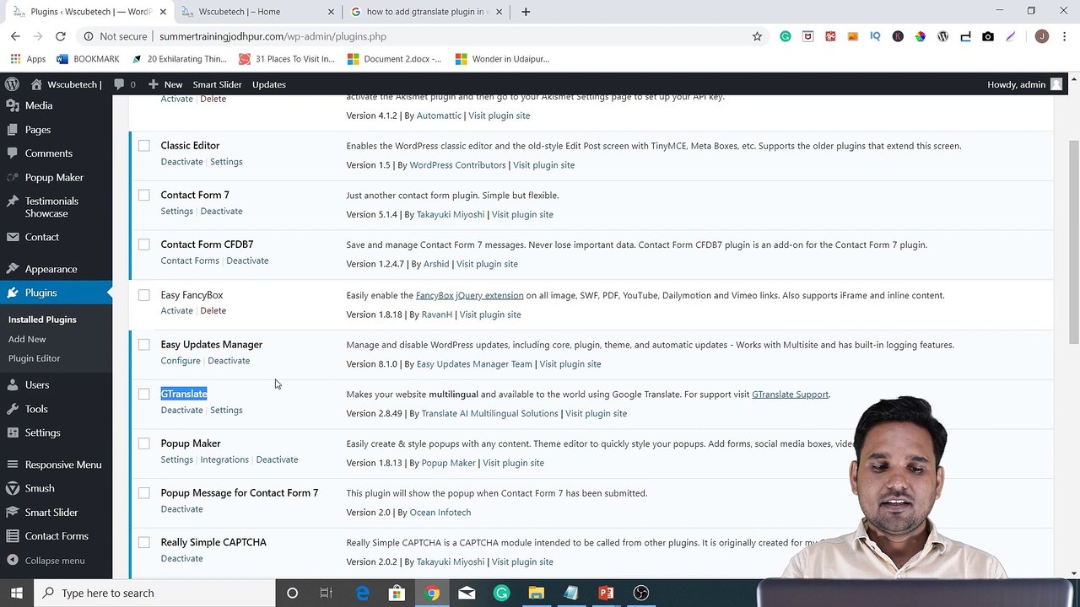This screenshot has height=607, width=1080.
Task: Open Popup Maker Integrations link
Action: coord(224,459)
